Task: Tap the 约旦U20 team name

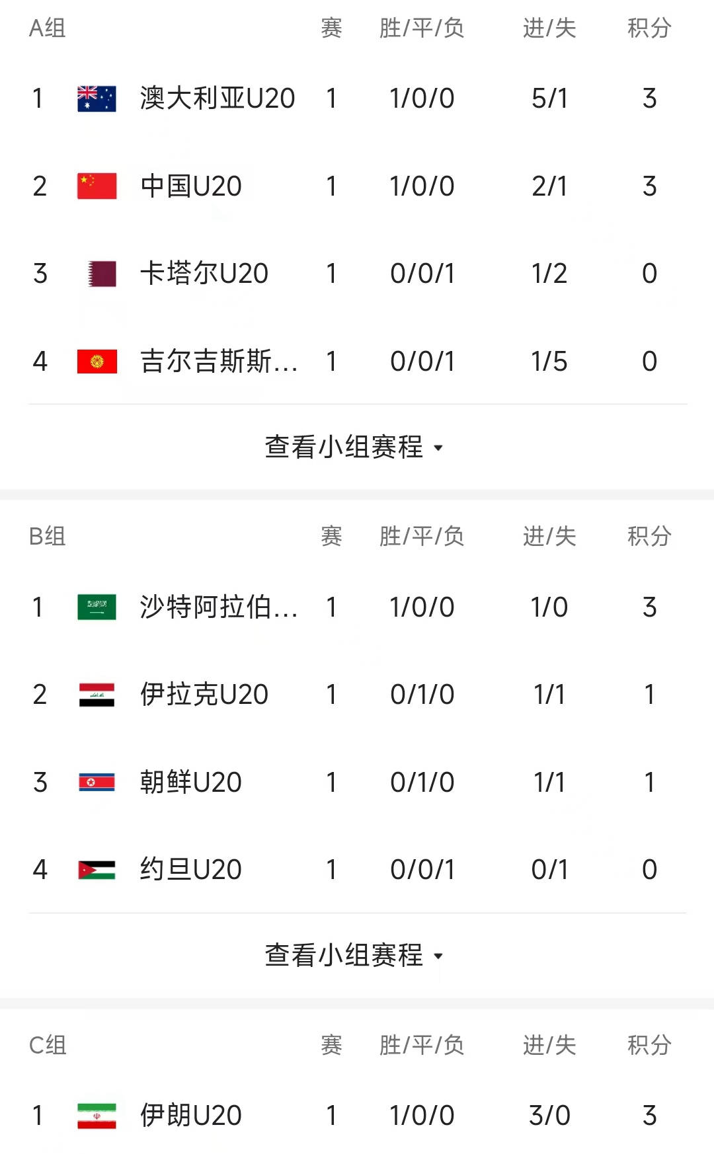Action: tap(191, 870)
